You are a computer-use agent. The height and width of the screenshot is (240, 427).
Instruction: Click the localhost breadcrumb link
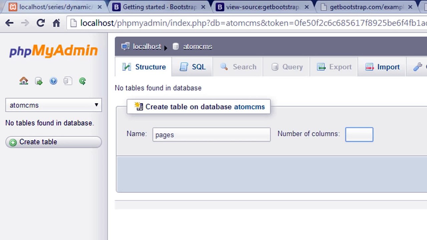tap(147, 47)
